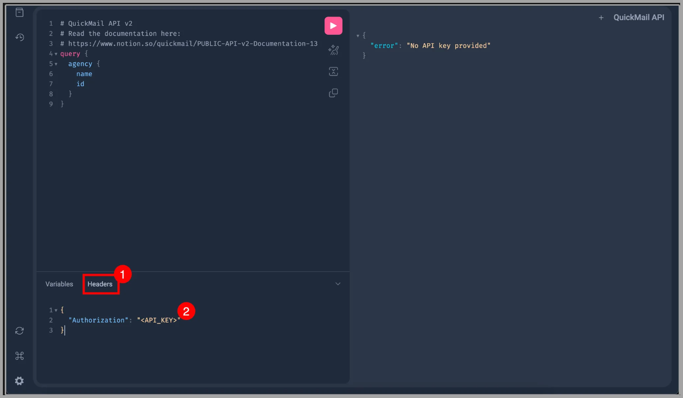The image size is (683, 398).
Task: Collapse the query block fold arrow on line 4
Action: (56, 54)
